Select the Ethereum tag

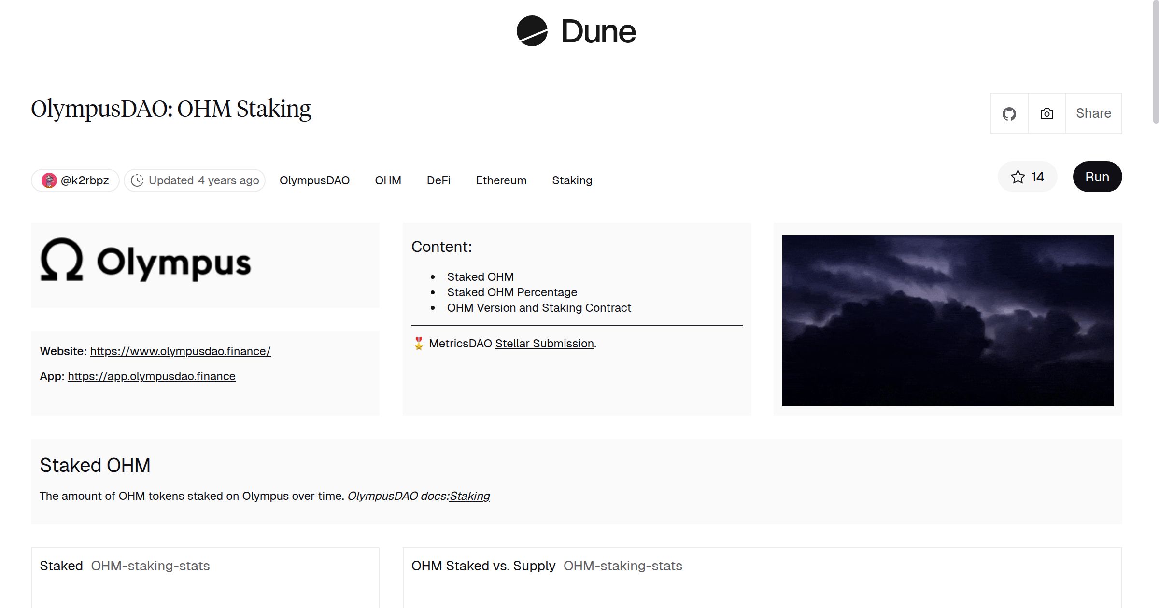click(x=501, y=180)
